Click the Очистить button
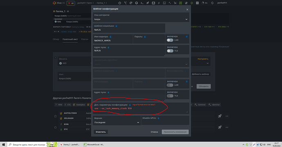Screen dimensions: 282x147 (101, 132)
